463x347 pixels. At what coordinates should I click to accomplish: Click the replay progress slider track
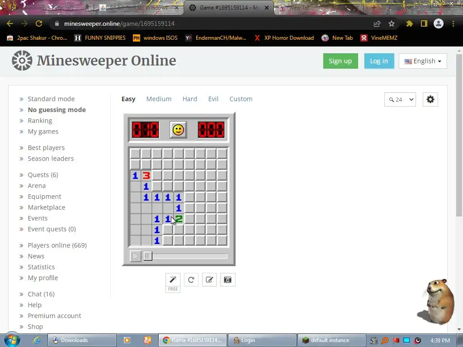click(x=185, y=256)
